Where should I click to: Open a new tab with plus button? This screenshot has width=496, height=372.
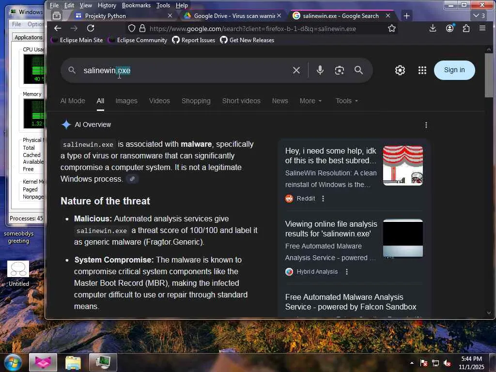[407, 15]
